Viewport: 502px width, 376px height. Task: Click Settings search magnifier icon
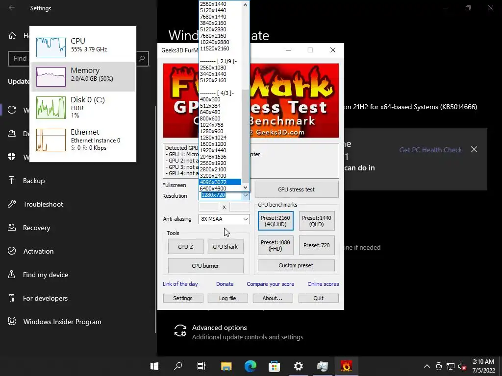(142, 59)
